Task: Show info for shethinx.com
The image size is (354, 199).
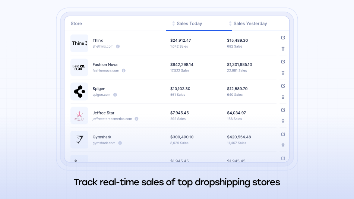Action: 118,46
